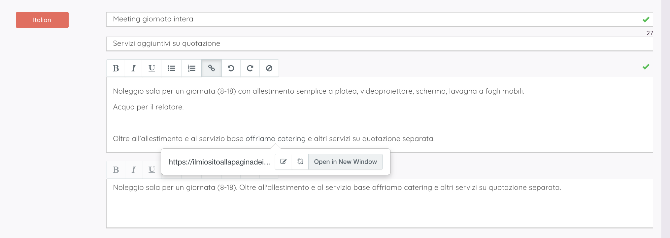The height and width of the screenshot is (238, 670).
Task: Insert a numbered list
Action: [191, 68]
